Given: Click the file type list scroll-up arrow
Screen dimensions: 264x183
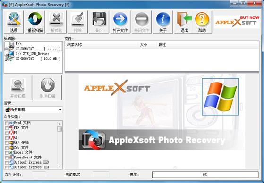Looking at the screenshot, I should [60, 124].
